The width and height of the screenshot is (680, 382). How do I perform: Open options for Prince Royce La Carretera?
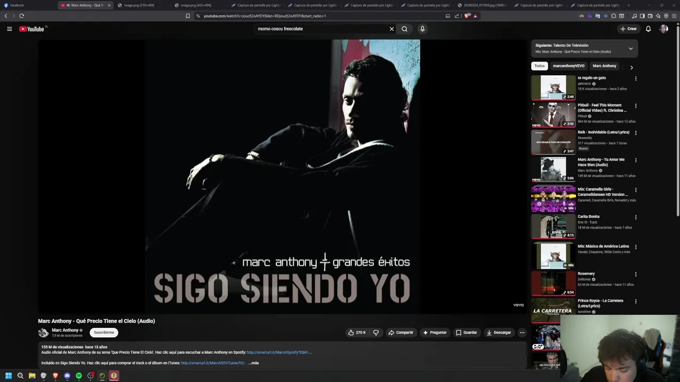tap(635, 301)
